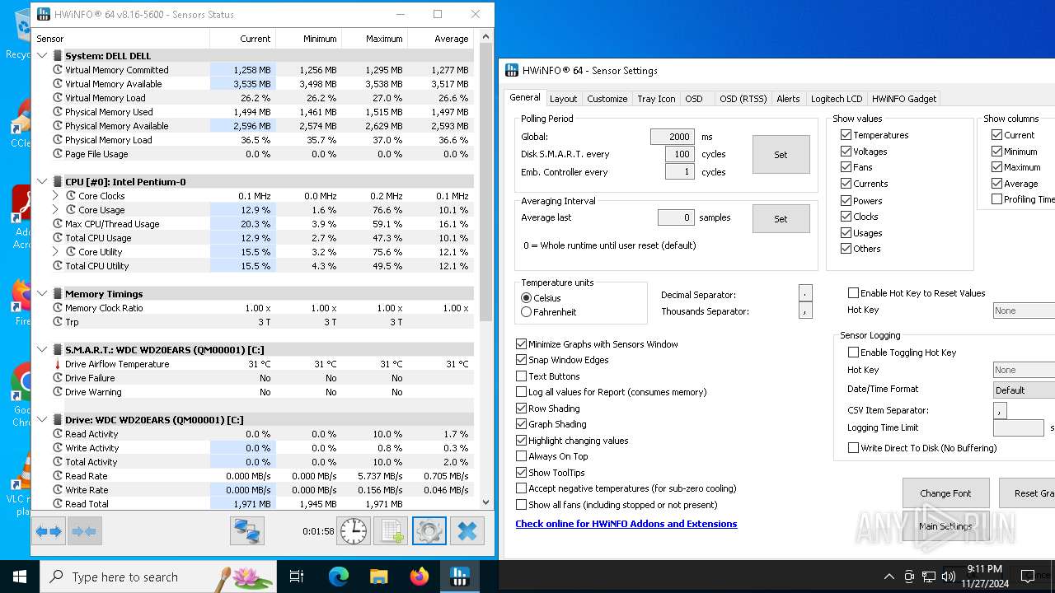Screen dimensions: 1055x593
Task: Click the Type here to search box
Action: pos(158,577)
